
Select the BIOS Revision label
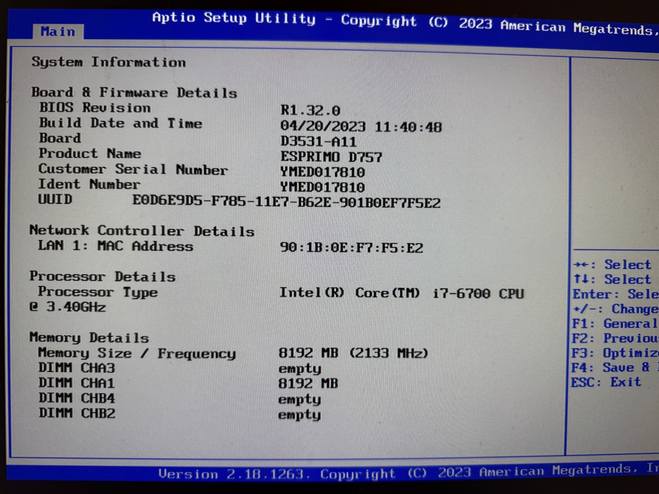click(x=95, y=108)
